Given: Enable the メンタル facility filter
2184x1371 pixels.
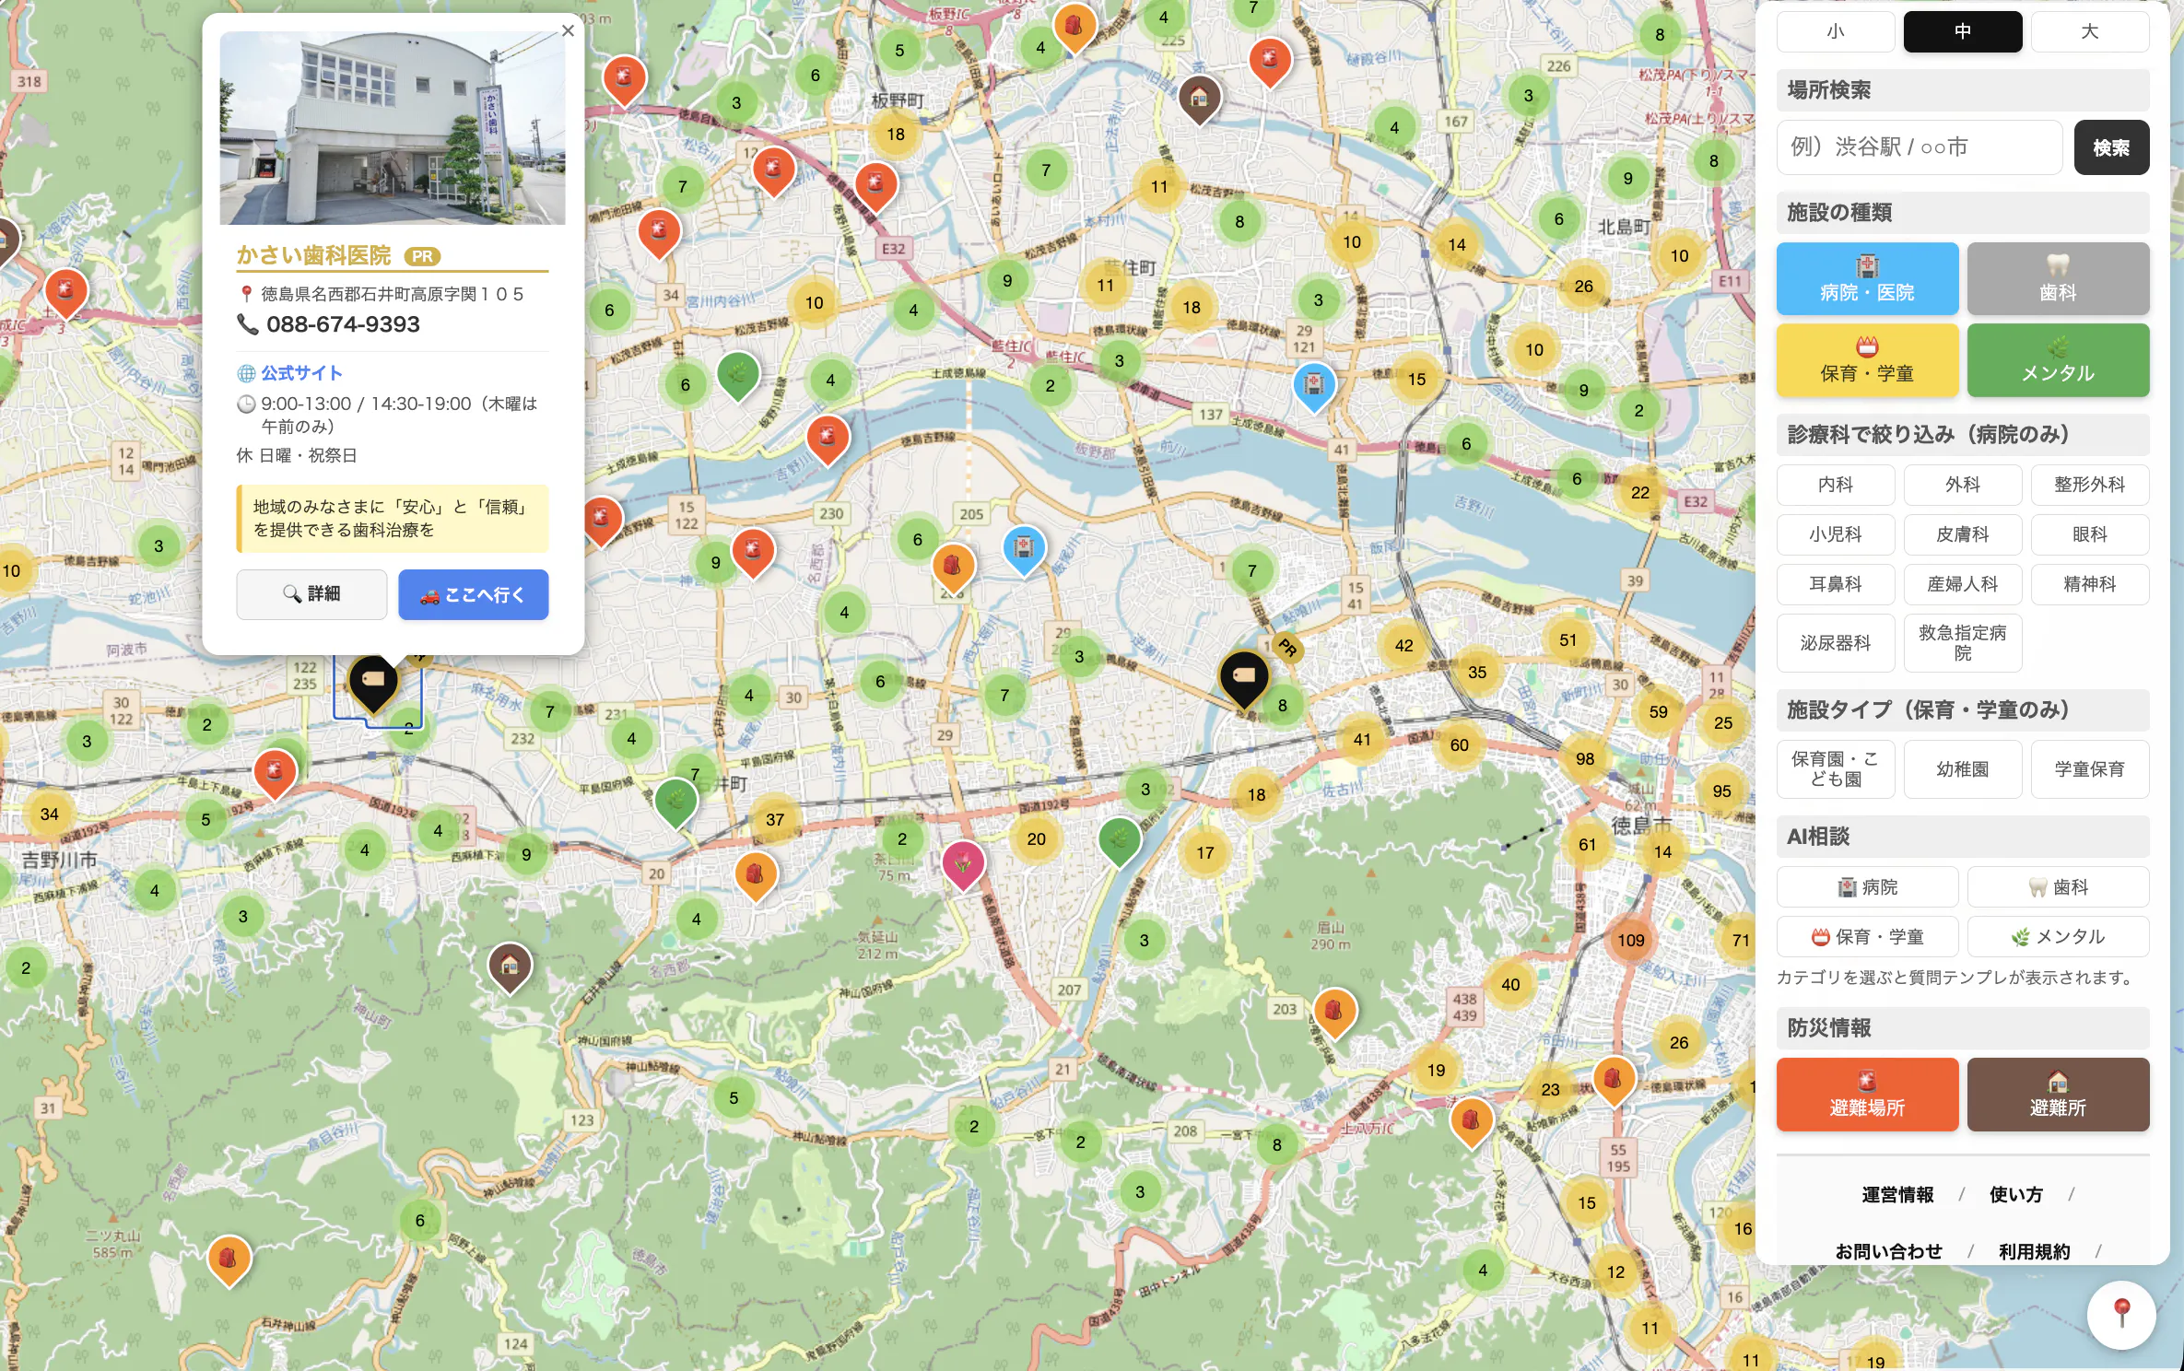Looking at the screenshot, I should click(2057, 360).
